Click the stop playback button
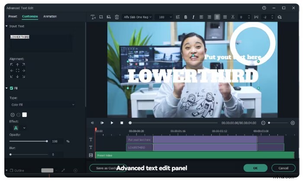This screenshot has width=303, height=181. coord(122,123)
